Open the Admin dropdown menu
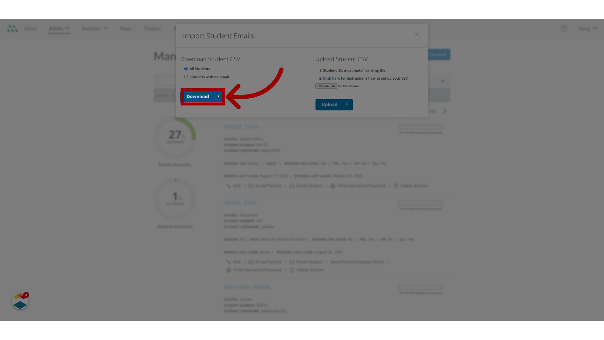The height and width of the screenshot is (340, 604). [x=59, y=28]
